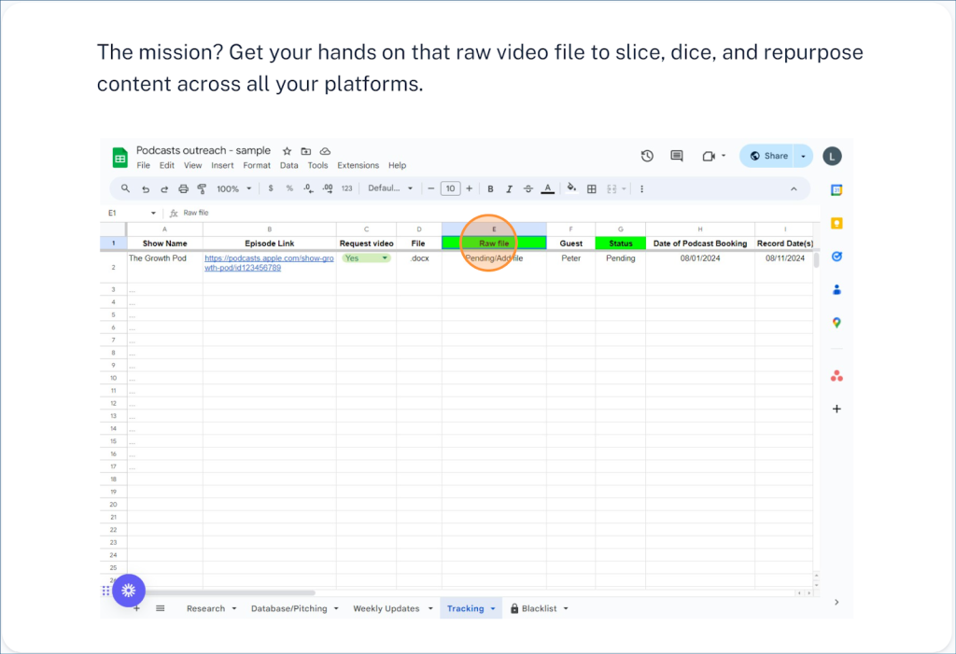Toggle bold formatting
The width and height of the screenshot is (956, 654).
(490, 189)
